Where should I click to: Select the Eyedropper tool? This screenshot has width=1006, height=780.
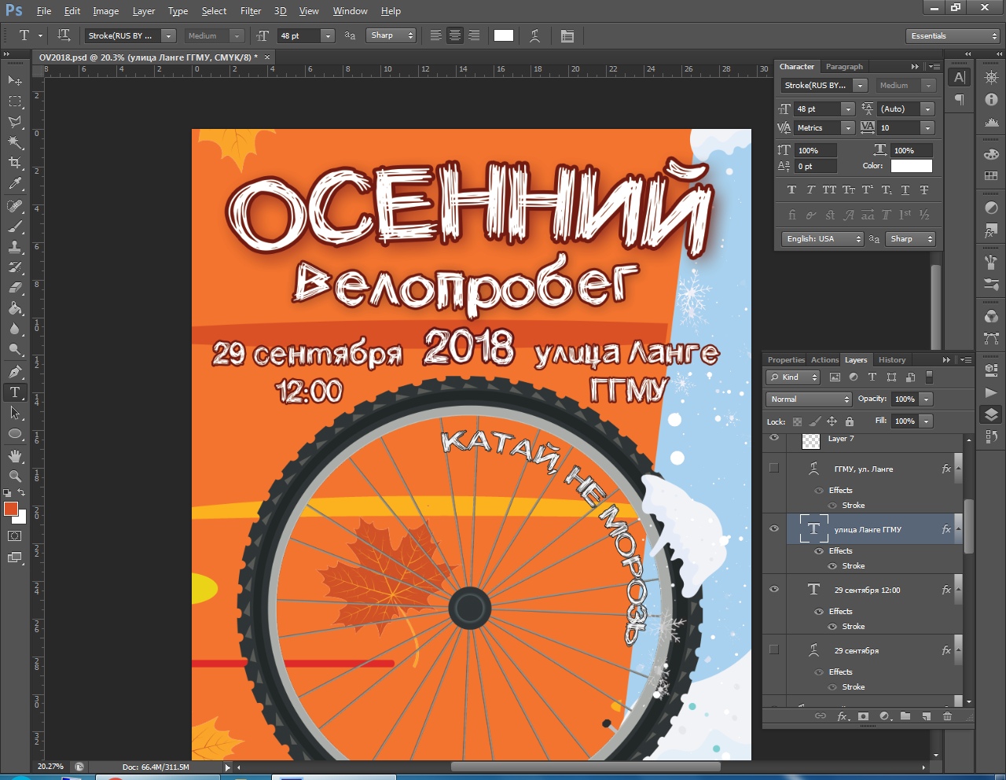point(15,184)
